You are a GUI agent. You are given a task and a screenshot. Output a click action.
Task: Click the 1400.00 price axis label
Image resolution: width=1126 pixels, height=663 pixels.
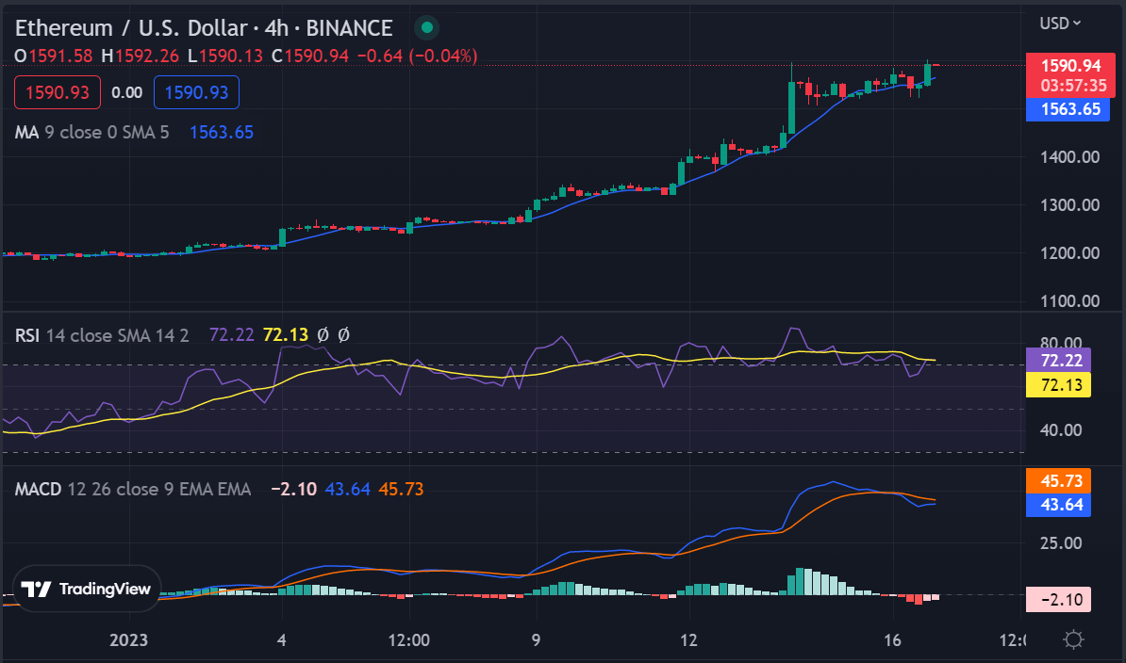click(1069, 157)
